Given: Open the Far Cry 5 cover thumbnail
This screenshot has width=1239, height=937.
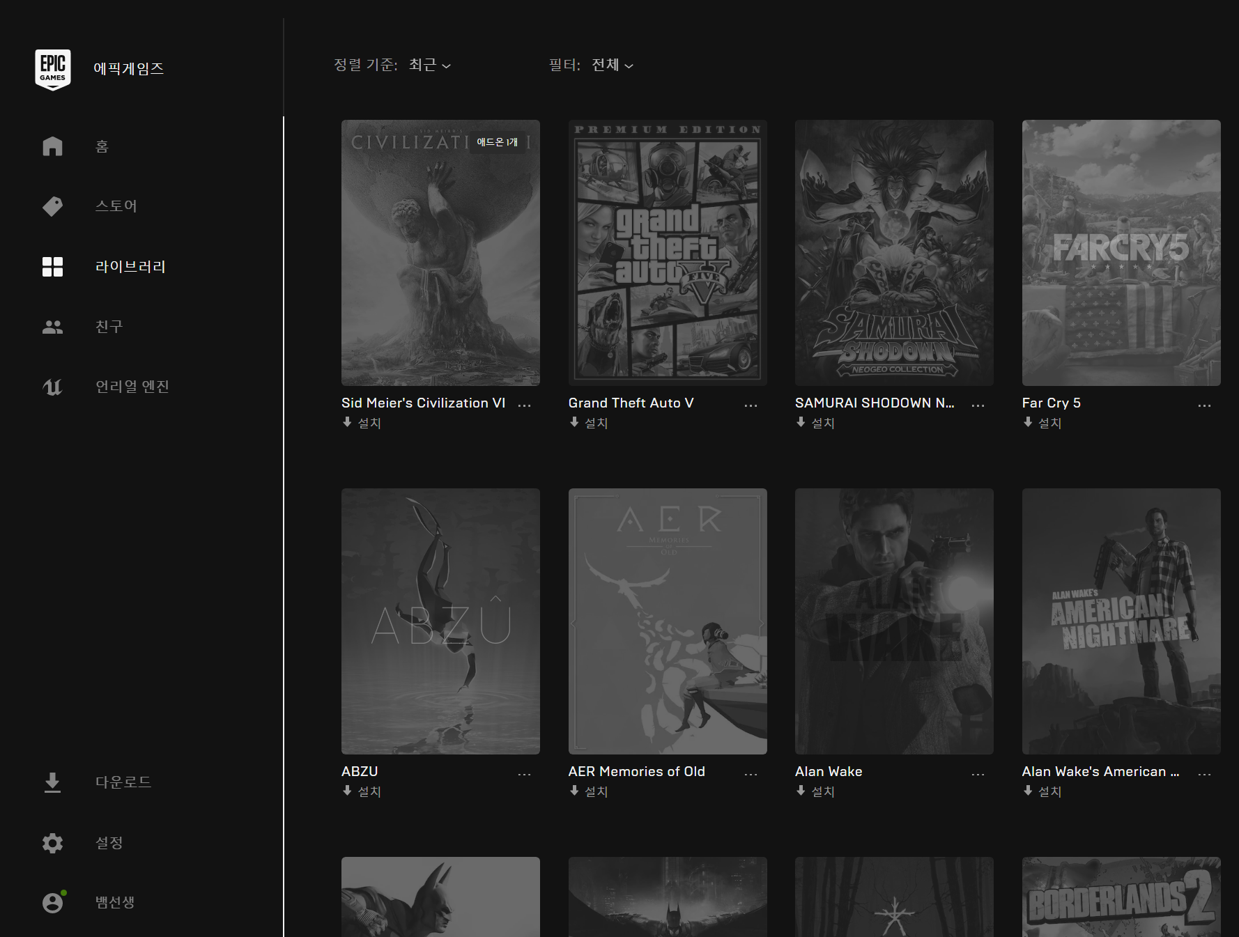Looking at the screenshot, I should 1121,253.
